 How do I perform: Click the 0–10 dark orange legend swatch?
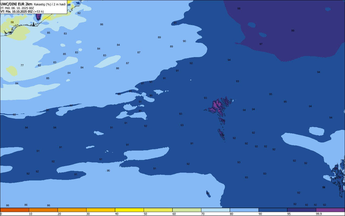click(15, 210)
